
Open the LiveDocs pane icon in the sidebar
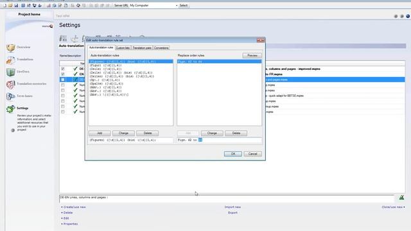11,72
